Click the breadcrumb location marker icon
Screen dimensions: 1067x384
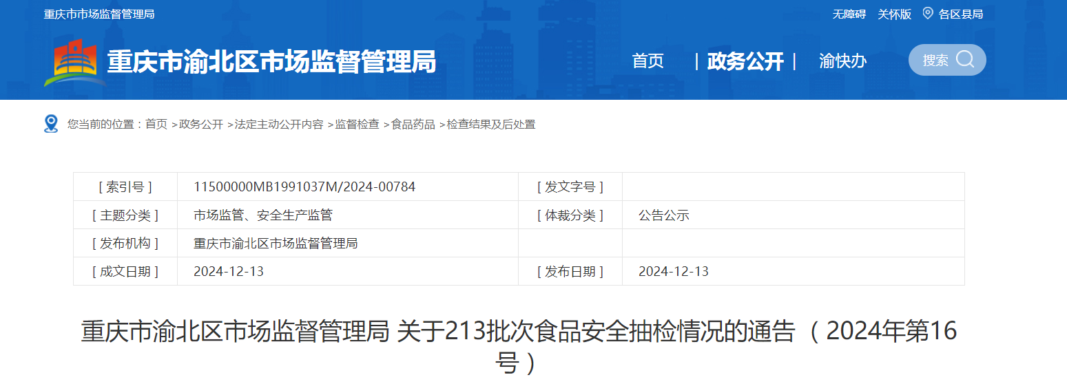click(x=51, y=124)
